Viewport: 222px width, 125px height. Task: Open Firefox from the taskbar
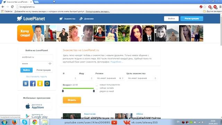pyautogui.click(x=15, y=122)
